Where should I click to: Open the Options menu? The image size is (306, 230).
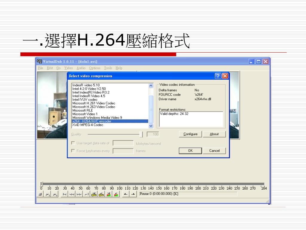[x=95, y=68]
